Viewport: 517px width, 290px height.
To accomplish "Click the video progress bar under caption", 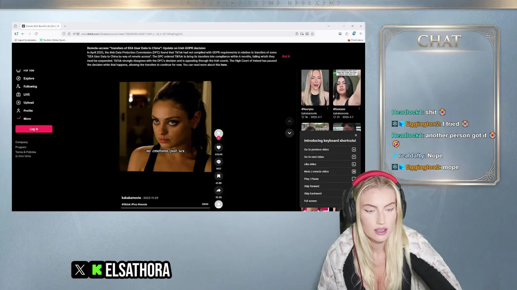I will pyautogui.click(x=166, y=208).
